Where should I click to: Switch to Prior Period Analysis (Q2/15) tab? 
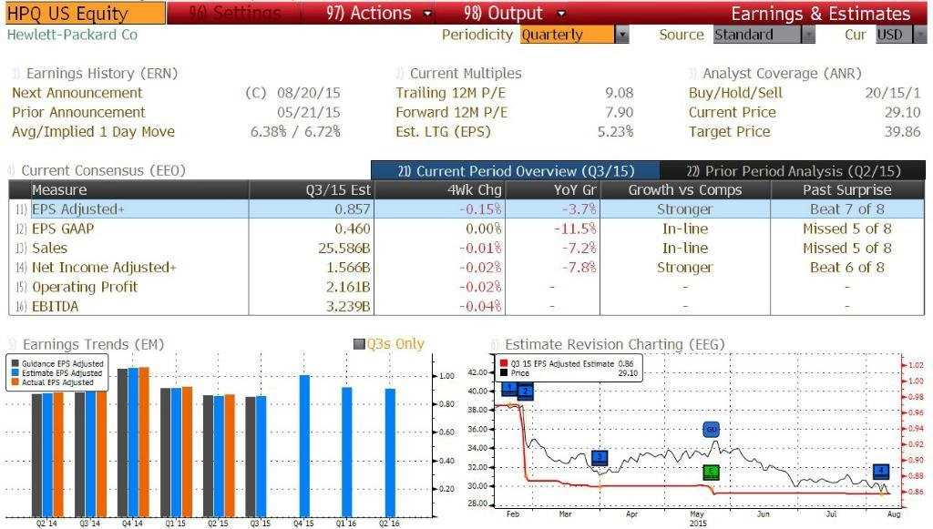coord(794,170)
